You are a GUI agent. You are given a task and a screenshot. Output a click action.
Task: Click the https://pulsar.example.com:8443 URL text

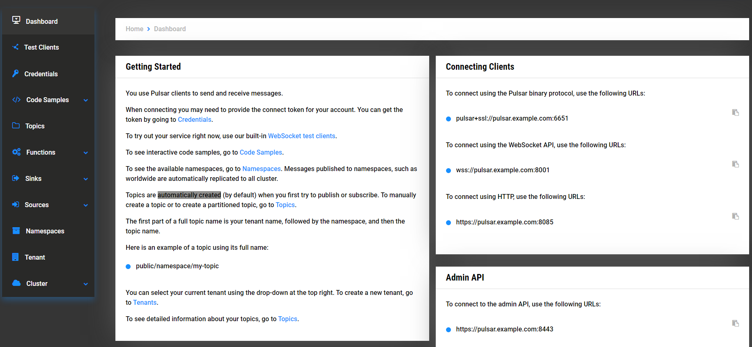(505, 329)
